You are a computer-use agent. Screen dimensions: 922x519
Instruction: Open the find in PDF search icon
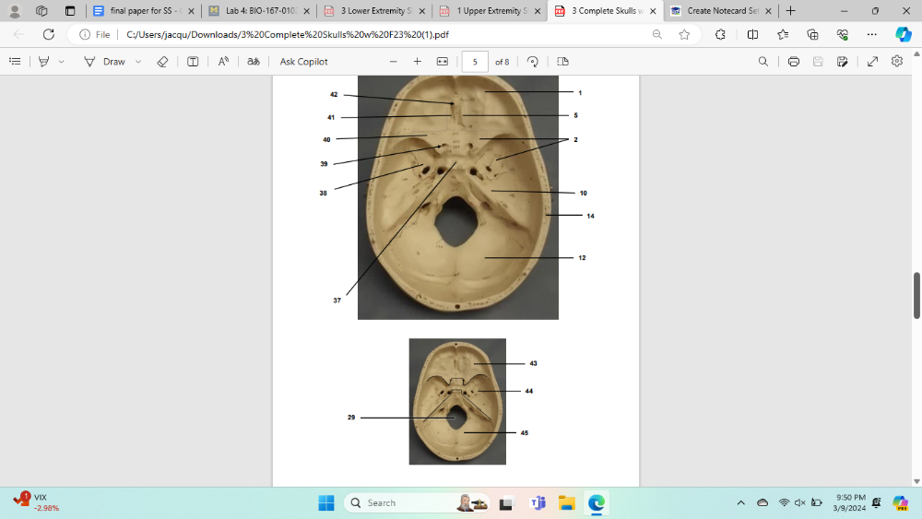(762, 62)
